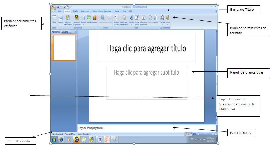271x147 pixels.
Task: Click the Save icon in quick access toolbar
Action: pos(58,7)
